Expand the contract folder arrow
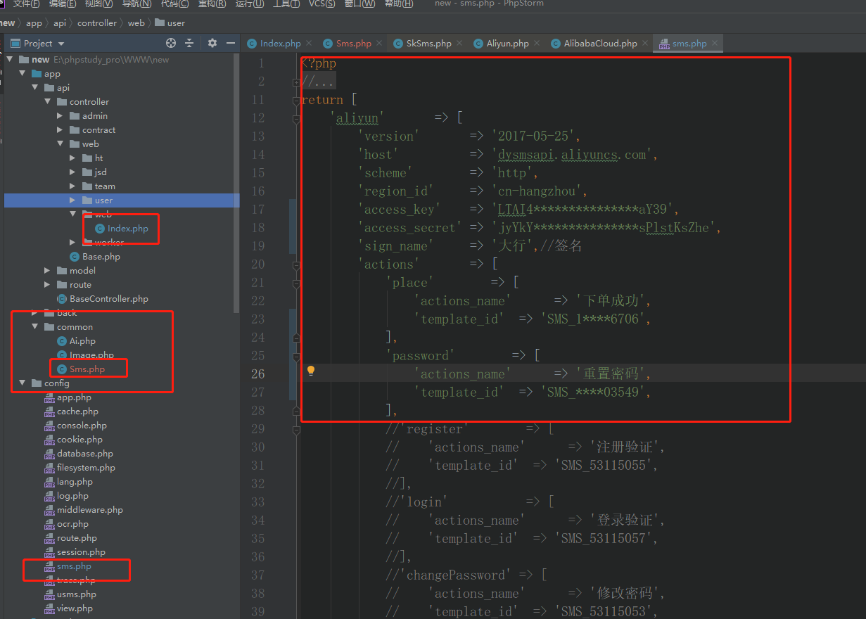866x619 pixels. click(x=61, y=130)
